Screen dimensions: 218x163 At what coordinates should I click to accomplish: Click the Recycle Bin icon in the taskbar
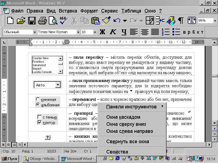124,158
